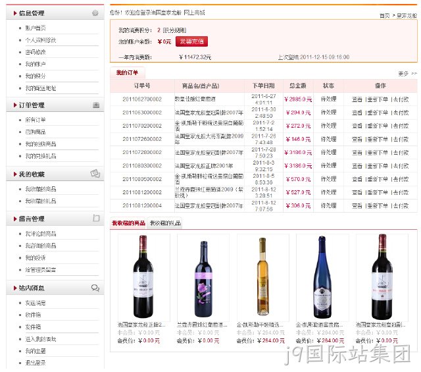The height and width of the screenshot is (372, 421).
Task: Click the chat bubble icon beside 站内消息
Action: point(95,288)
